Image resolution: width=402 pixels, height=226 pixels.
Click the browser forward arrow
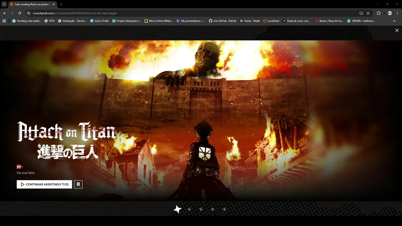pyautogui.click(x=12, y=13)
